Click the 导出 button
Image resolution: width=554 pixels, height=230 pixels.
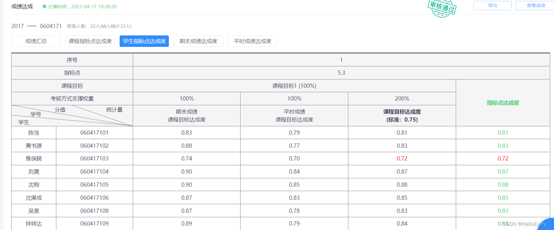pos(492,5)
